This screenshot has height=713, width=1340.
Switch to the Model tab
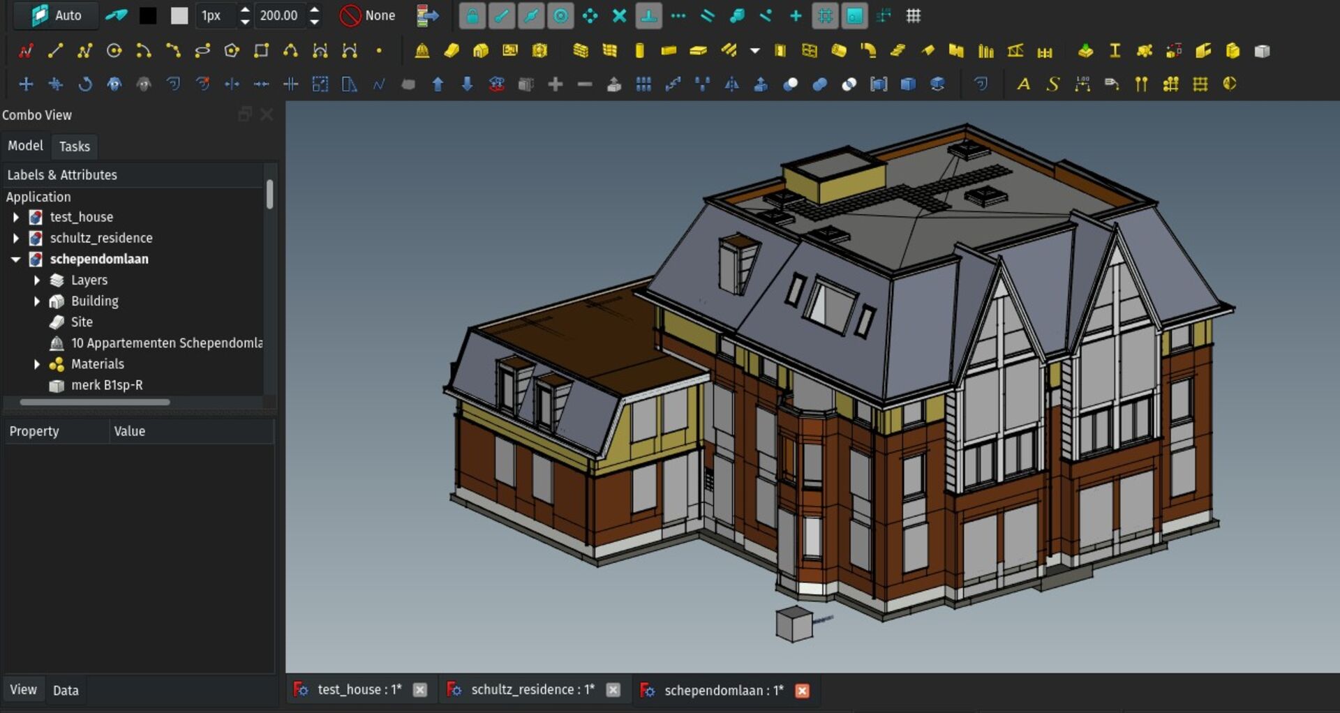point(25,146)
